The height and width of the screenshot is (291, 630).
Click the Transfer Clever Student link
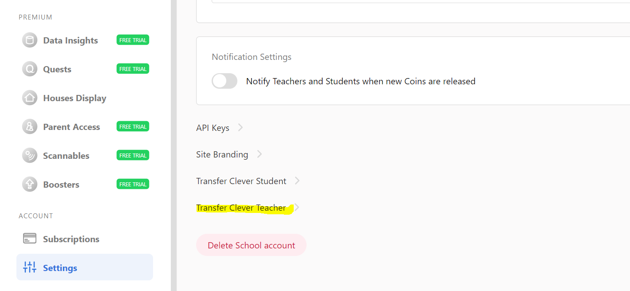[241, 181]
